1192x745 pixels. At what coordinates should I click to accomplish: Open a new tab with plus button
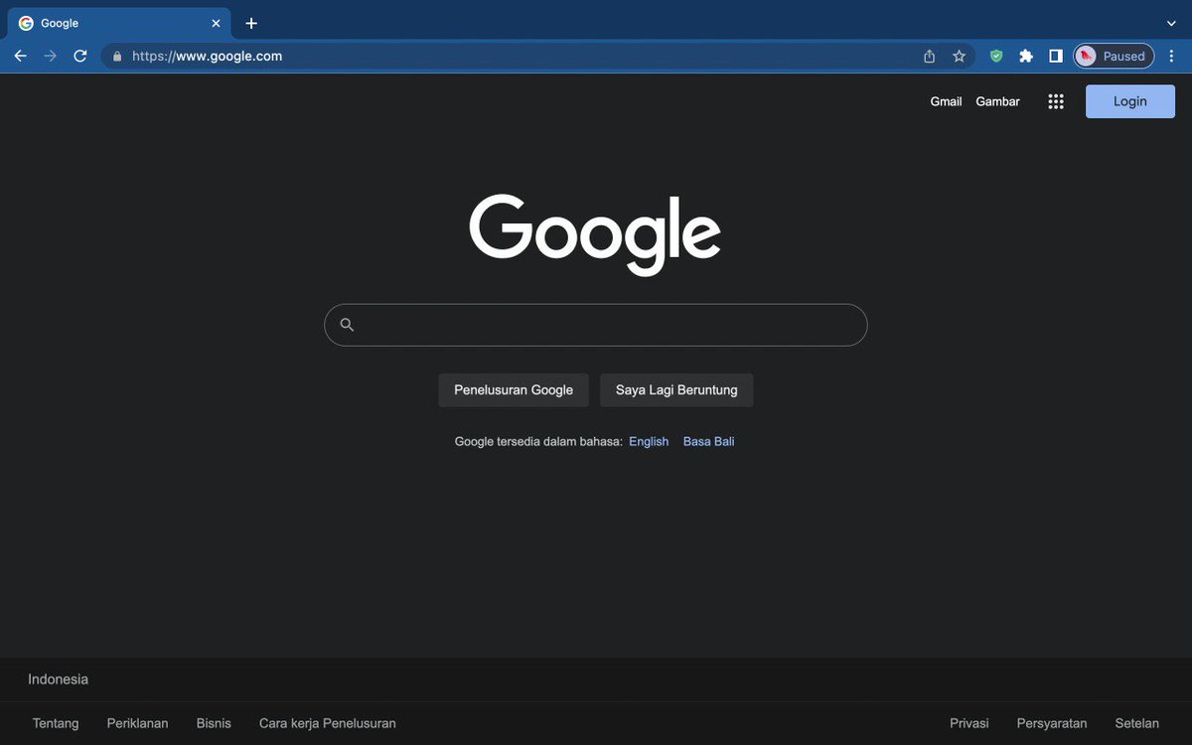[251, 23]
